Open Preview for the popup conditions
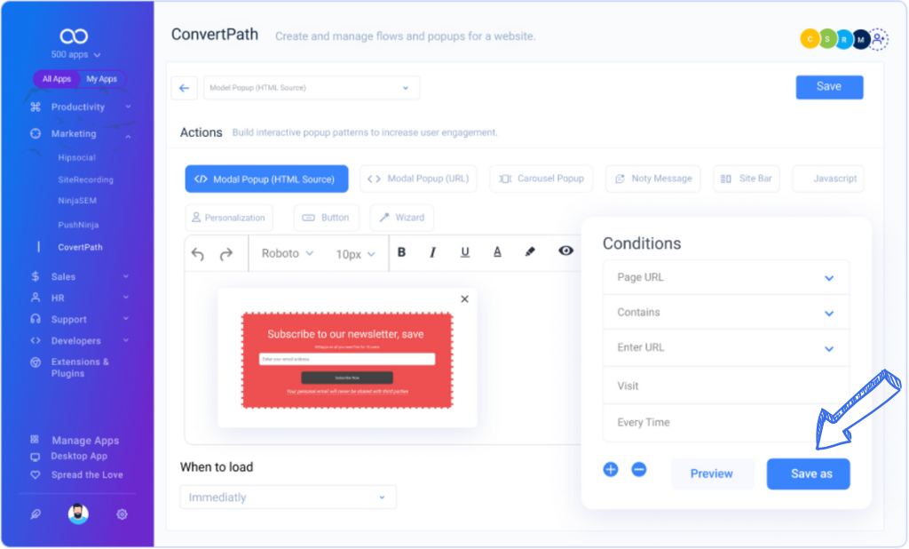 [712, 473]
